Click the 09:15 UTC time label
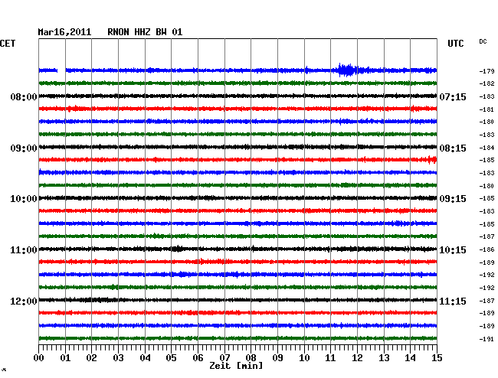Screen dimensions: 498x378 (453, 199)
